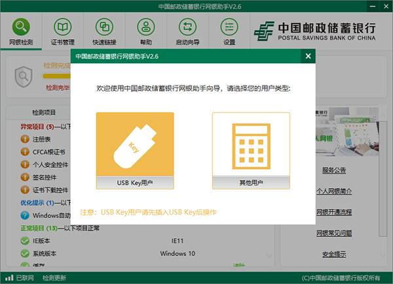The width and height of the screenshot is (393, 284).
Task: Click the Windows 10 value cell
Action: point(178,253)
